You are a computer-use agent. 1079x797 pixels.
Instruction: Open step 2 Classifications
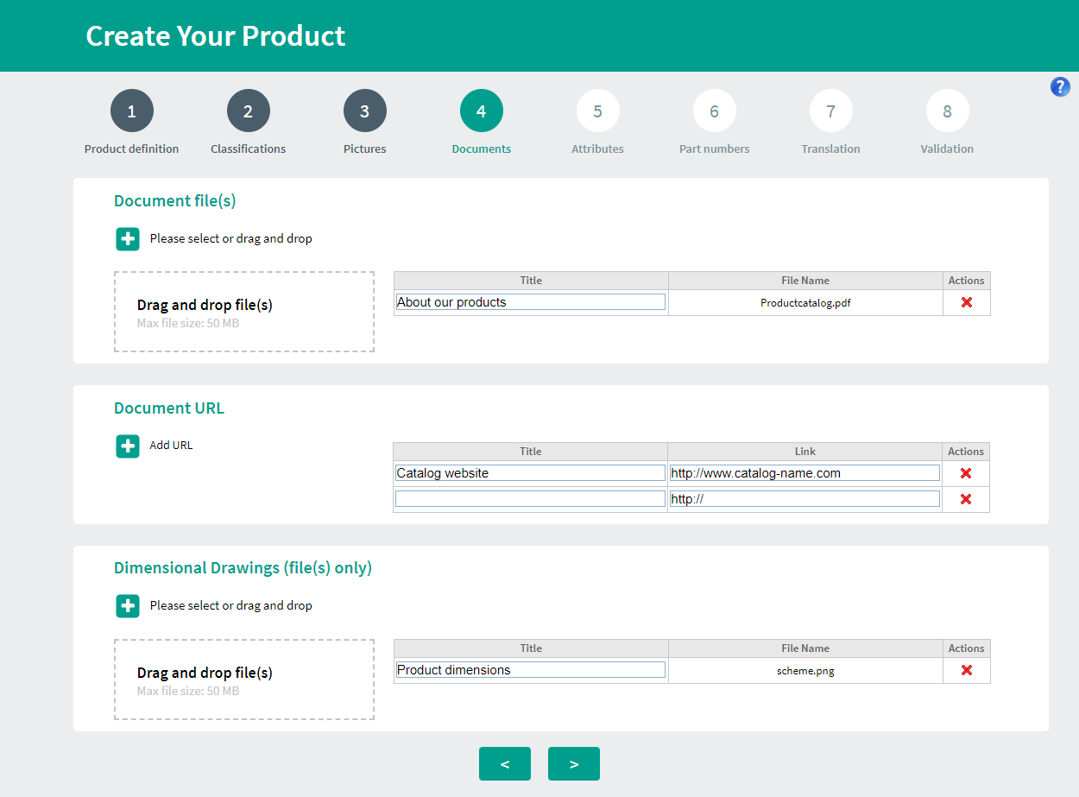(x=249, y=111)
